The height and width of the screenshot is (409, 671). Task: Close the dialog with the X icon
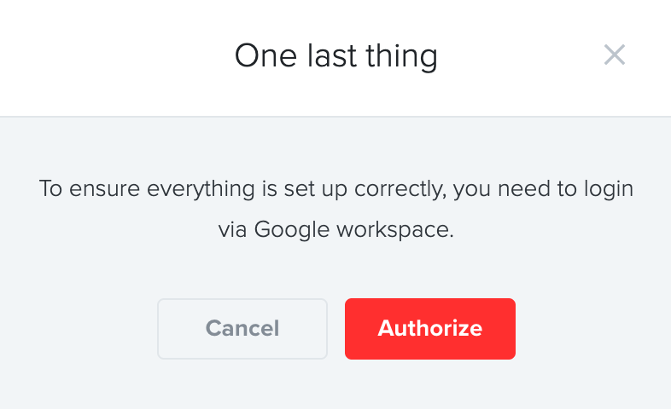click(615, 55)
